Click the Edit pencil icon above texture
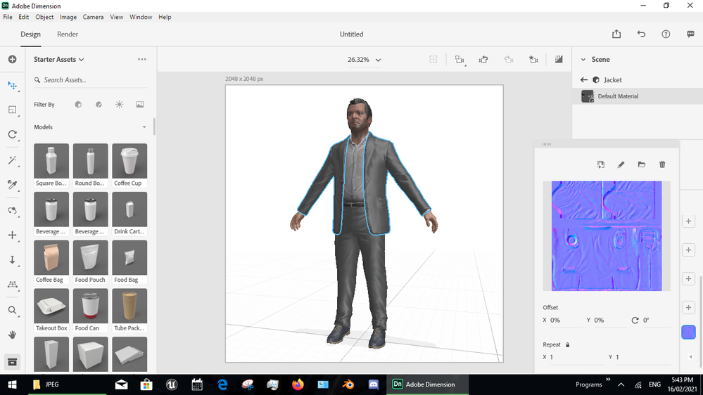 [x=621, y=164]
